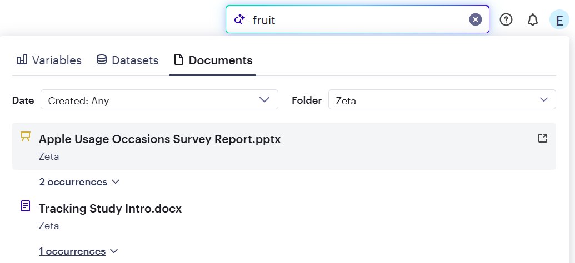Open the user avatar labeled E

point(559,20)
